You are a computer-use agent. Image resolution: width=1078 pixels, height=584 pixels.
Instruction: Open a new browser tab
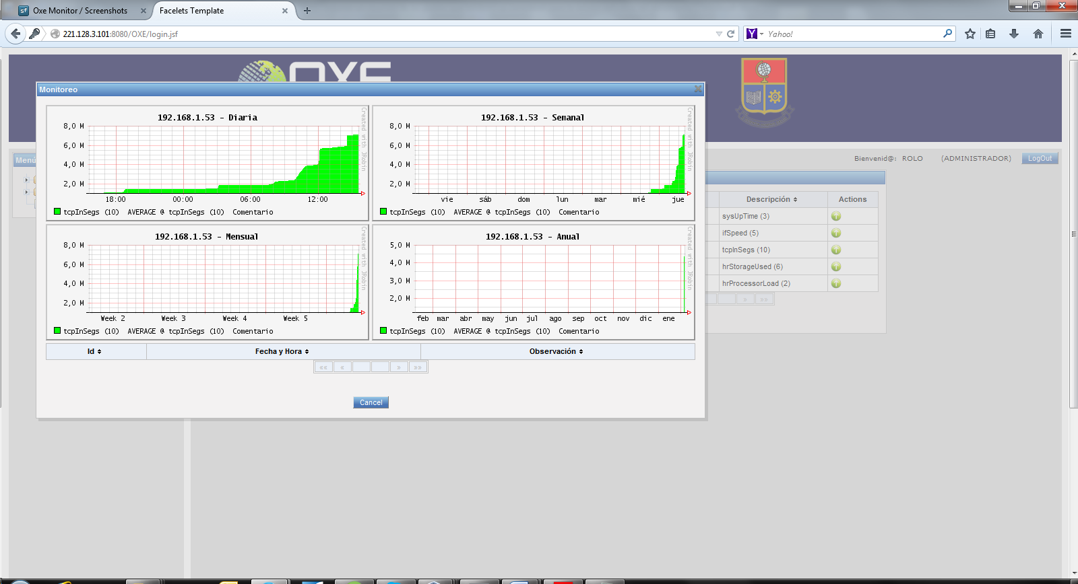(307, 11)
